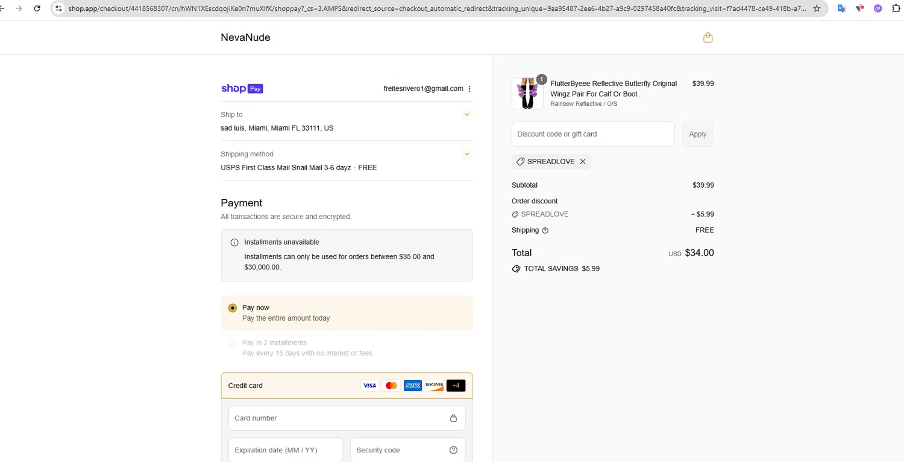Click the Expiration date field

[x=286, y=450]
